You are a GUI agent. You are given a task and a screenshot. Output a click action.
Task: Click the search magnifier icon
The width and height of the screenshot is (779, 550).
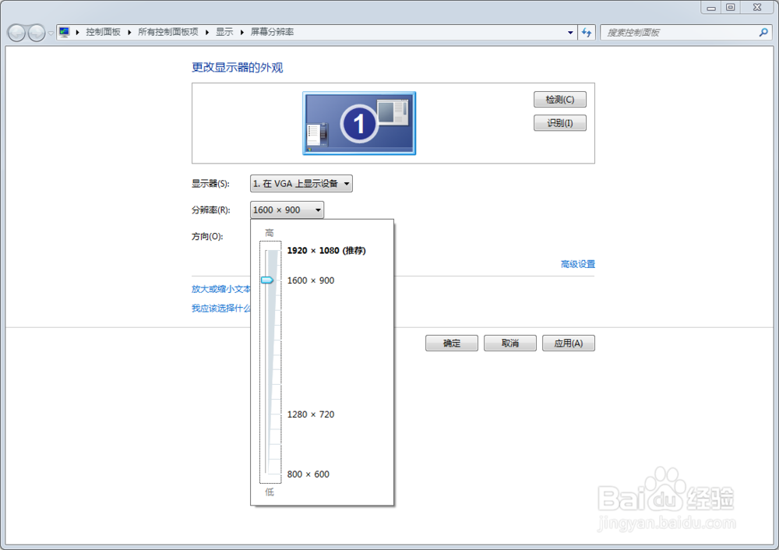(763, 33)
